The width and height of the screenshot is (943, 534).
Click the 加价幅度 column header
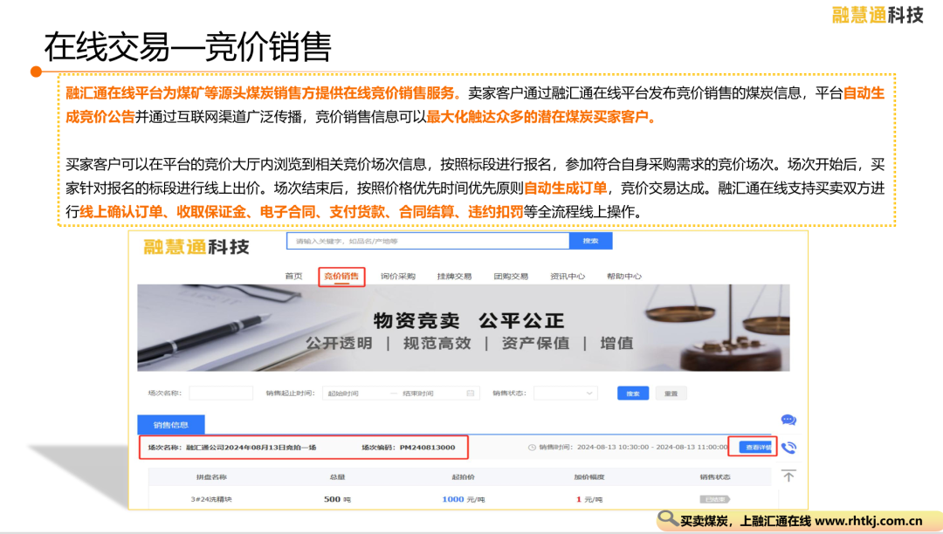pyautogui.click(x=589, y=477)
